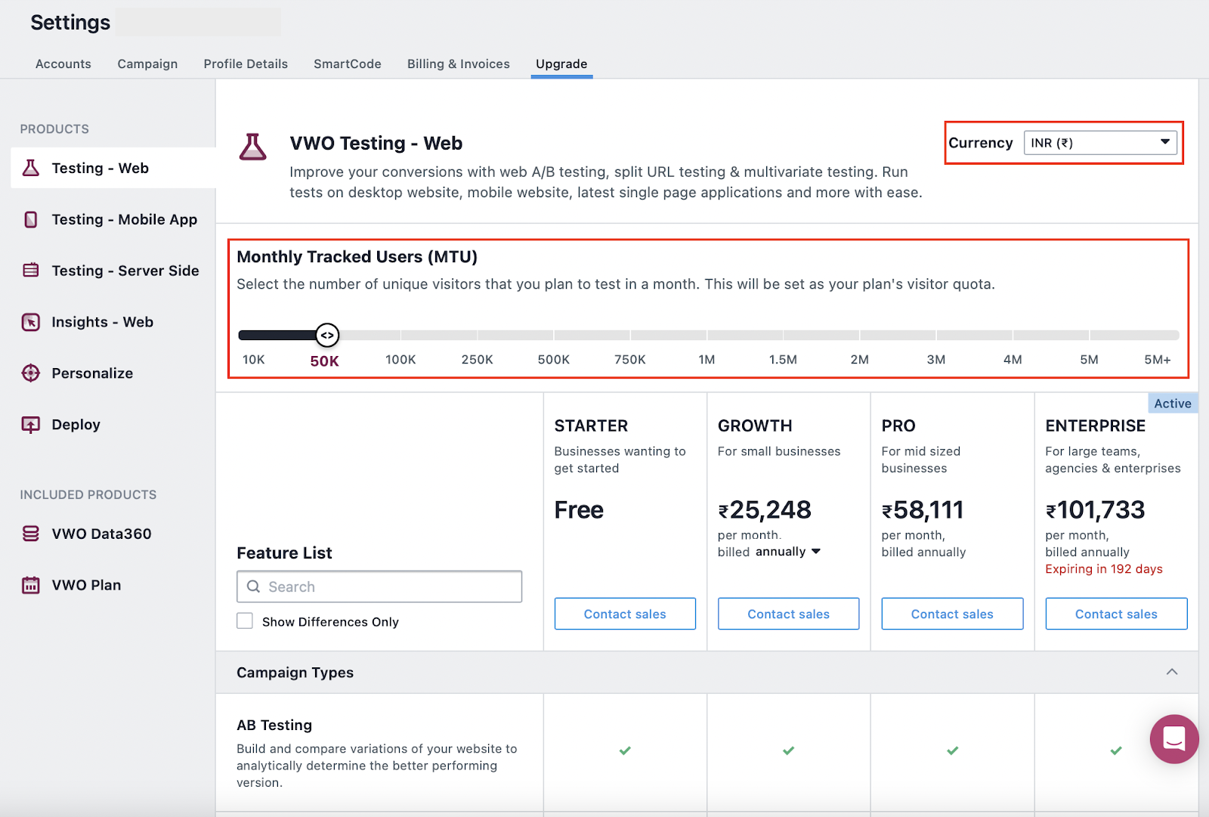Click the AB Testing checkmark under Starter plan
1209x817 pixels.
pos(625,750)
